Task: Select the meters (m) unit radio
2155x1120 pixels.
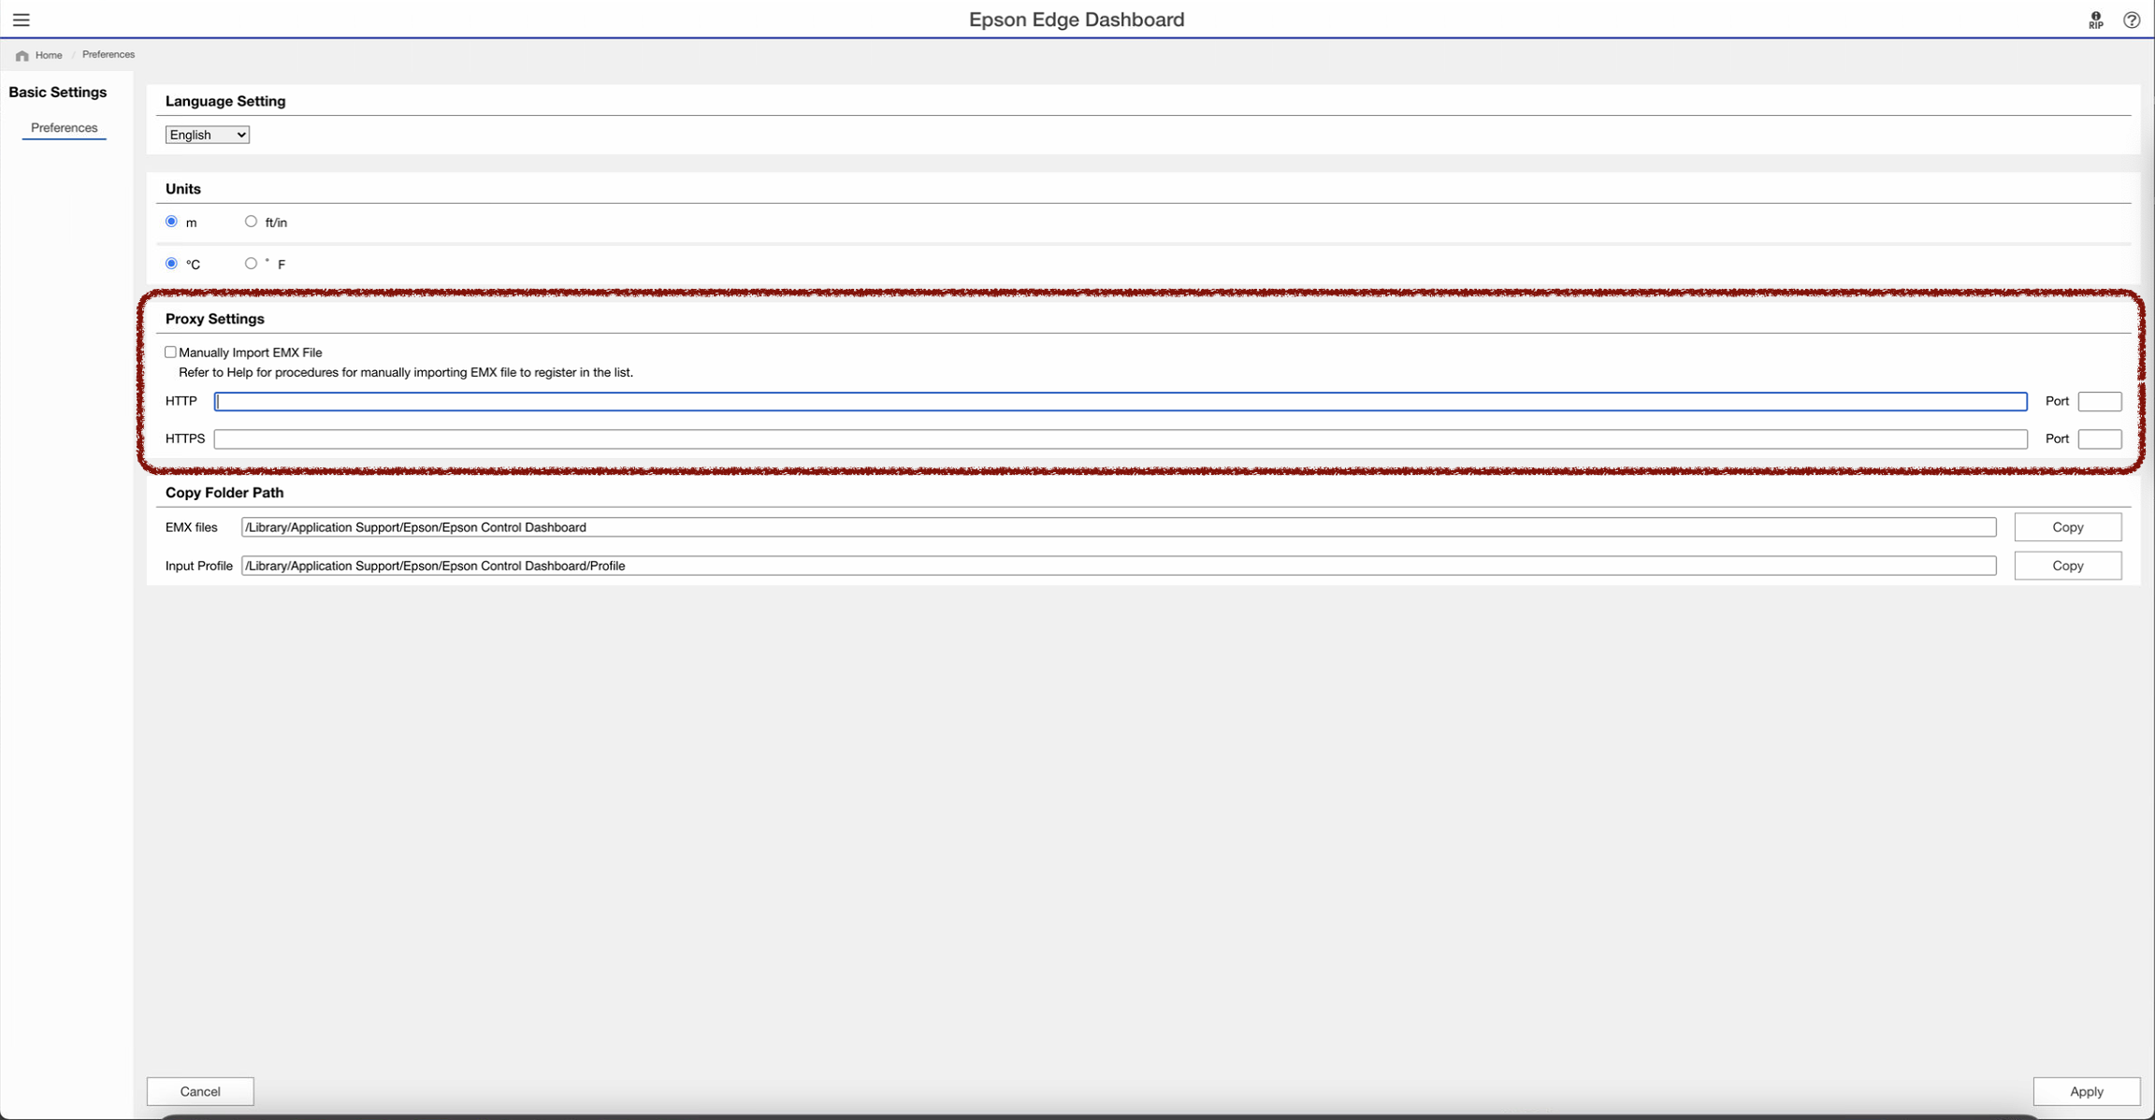Action: point(171,222)
